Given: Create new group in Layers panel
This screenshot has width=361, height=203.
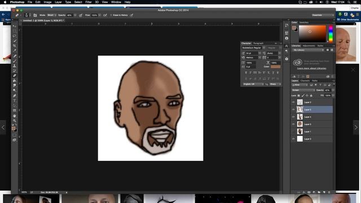Looking at the screenshot, I should pos(319,192).
